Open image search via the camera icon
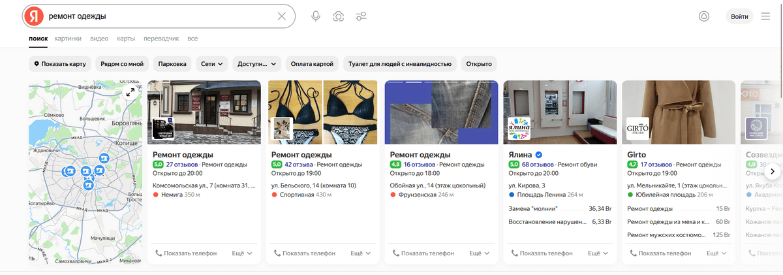The height and width of the screenshot is (275, 783). coord(338,16)
